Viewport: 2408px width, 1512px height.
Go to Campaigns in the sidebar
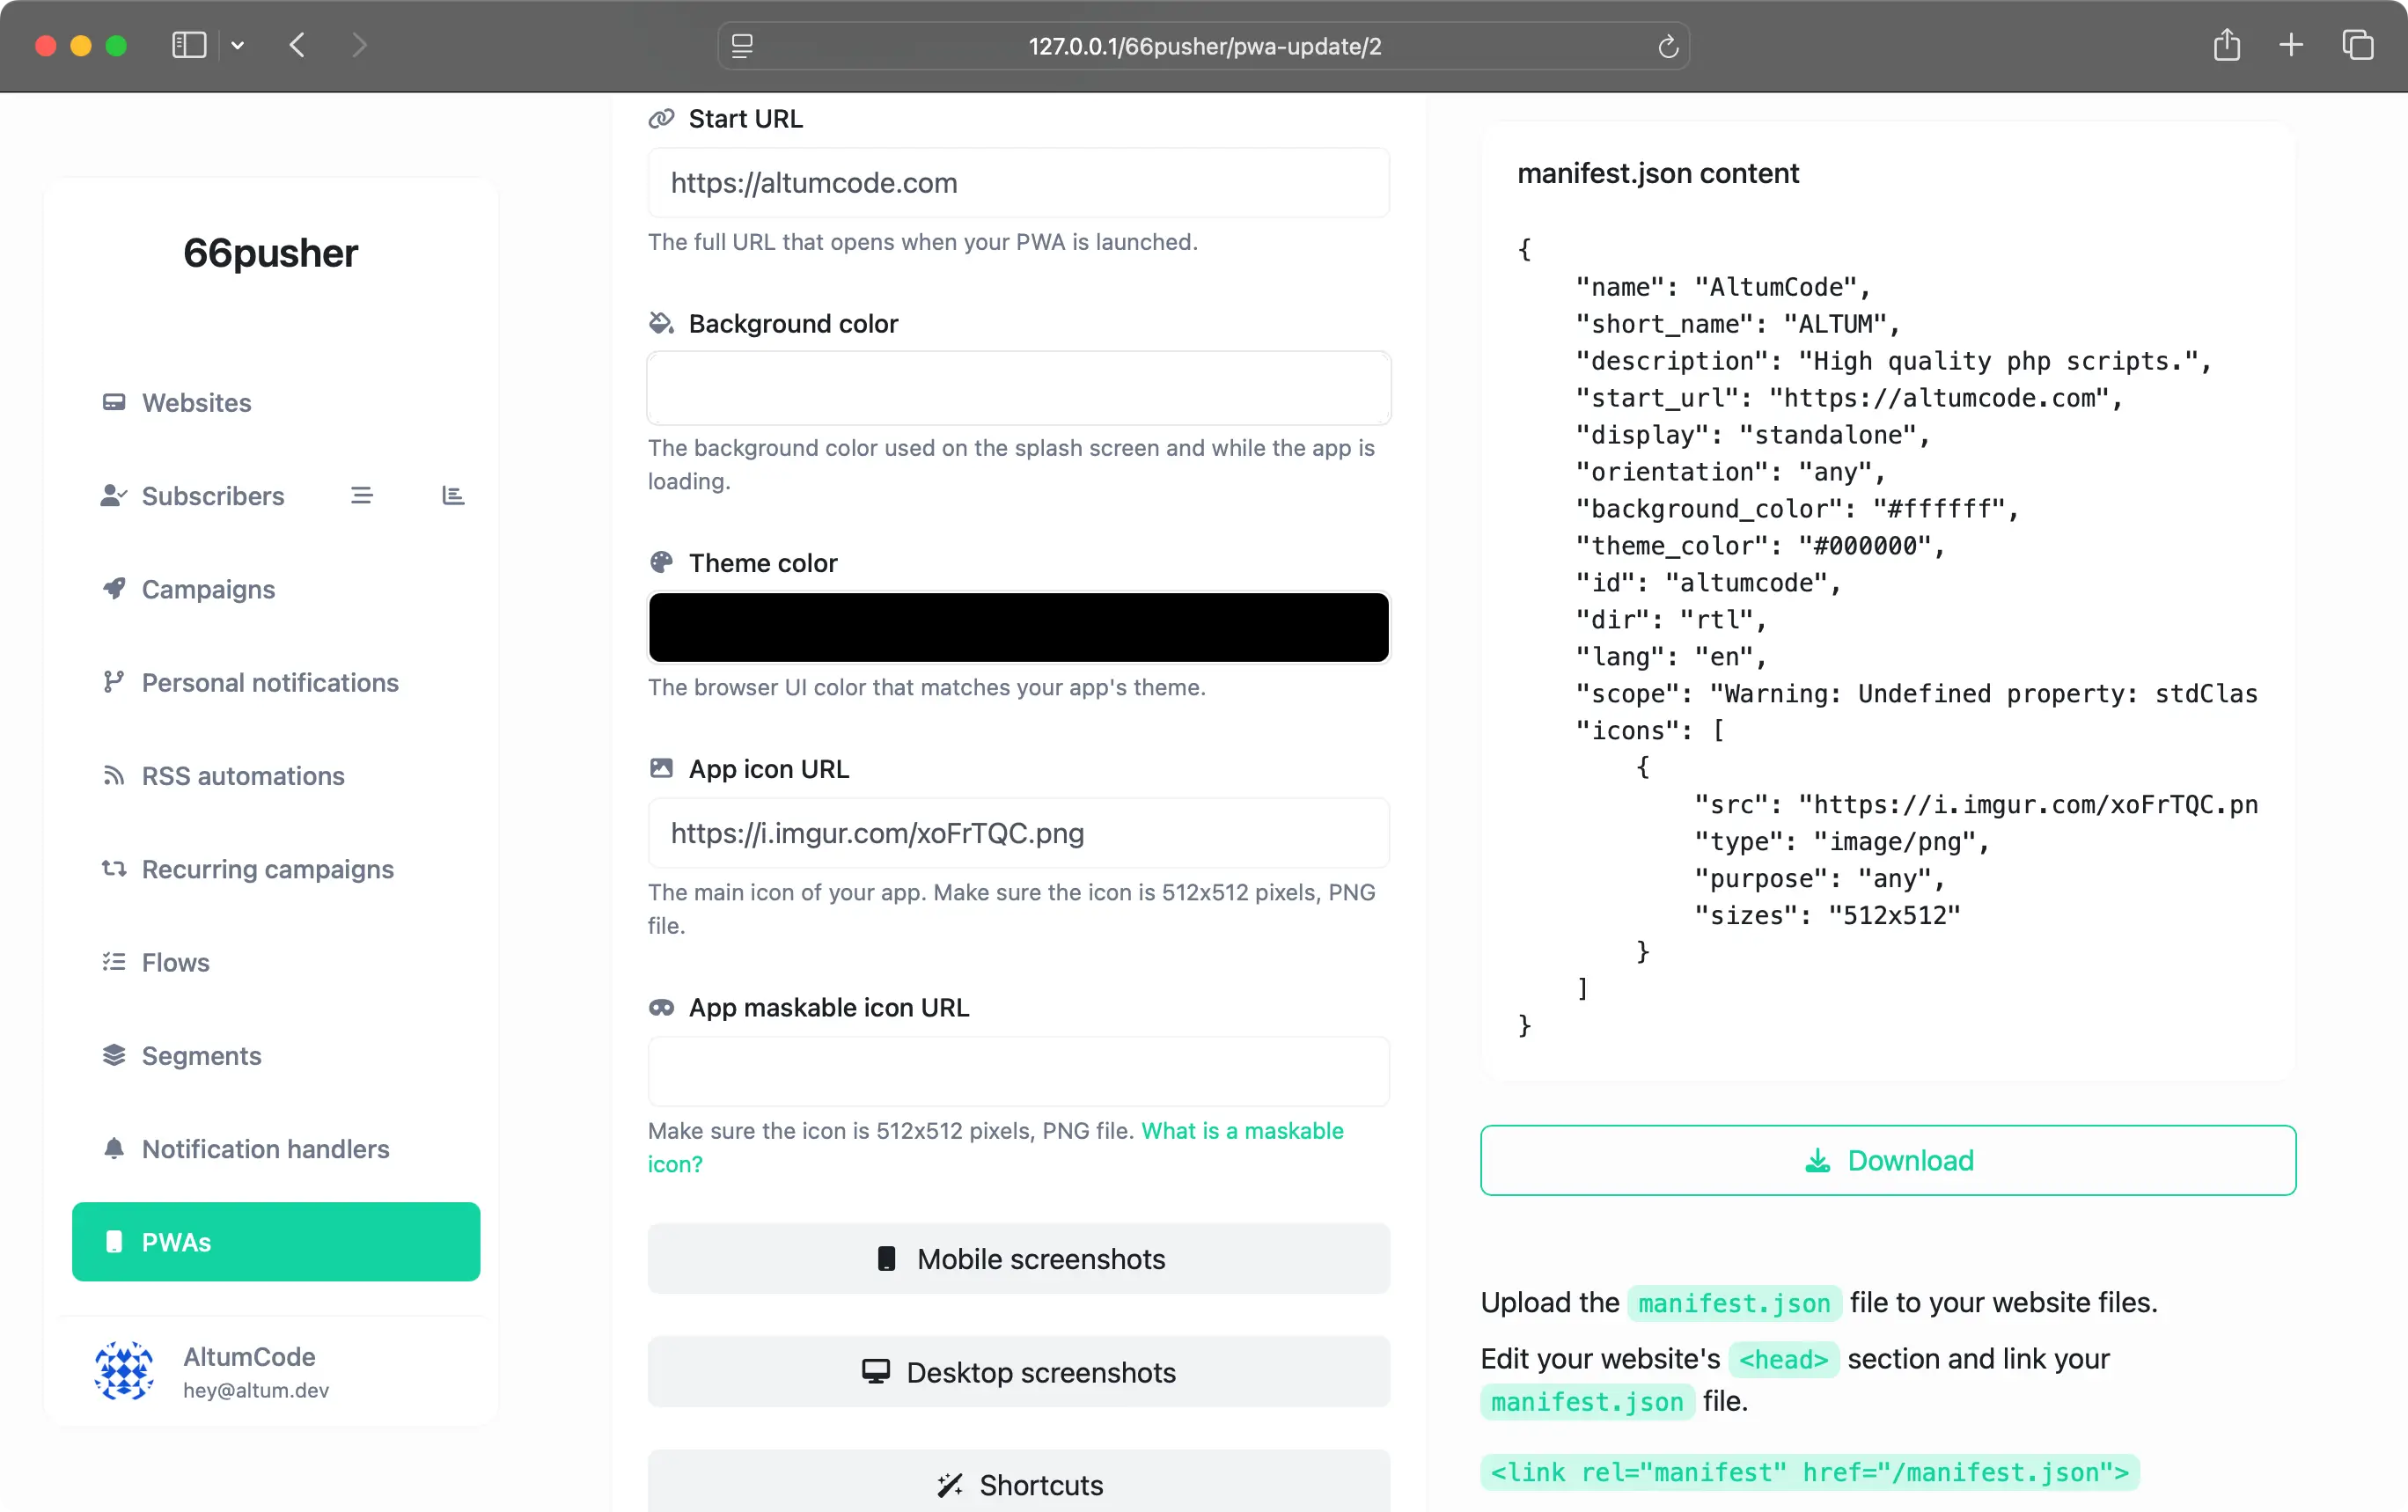tap(276, 589)
